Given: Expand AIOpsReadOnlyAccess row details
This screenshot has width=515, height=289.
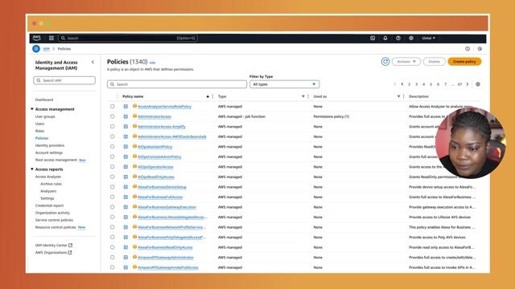Looking at the screenshot, I should (x=126, y=177).
